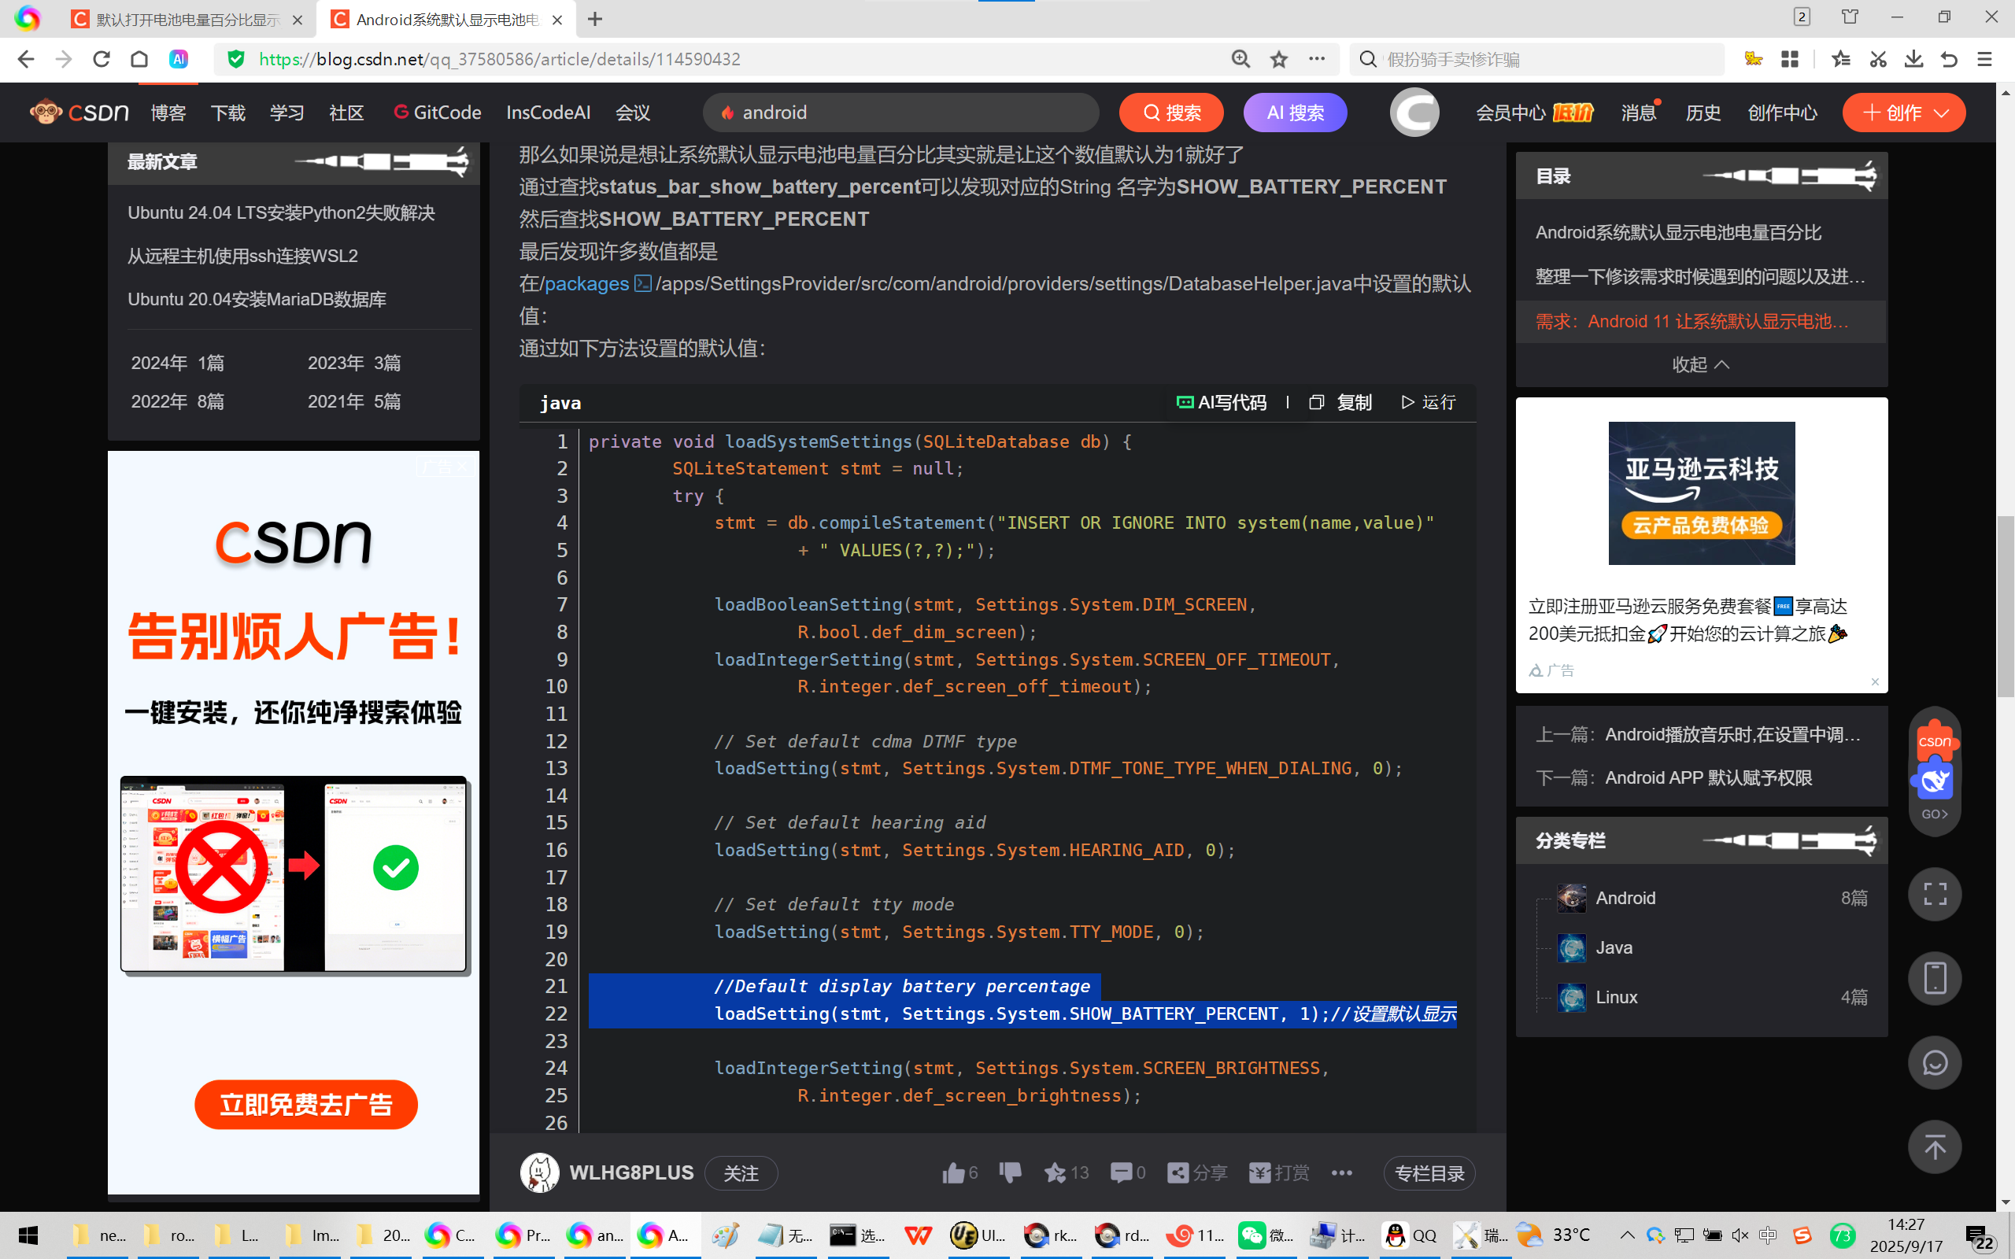2015x1259 pixels.
Task: Close the Amazon cloud ad
Action: click(x=1874, y=682)
